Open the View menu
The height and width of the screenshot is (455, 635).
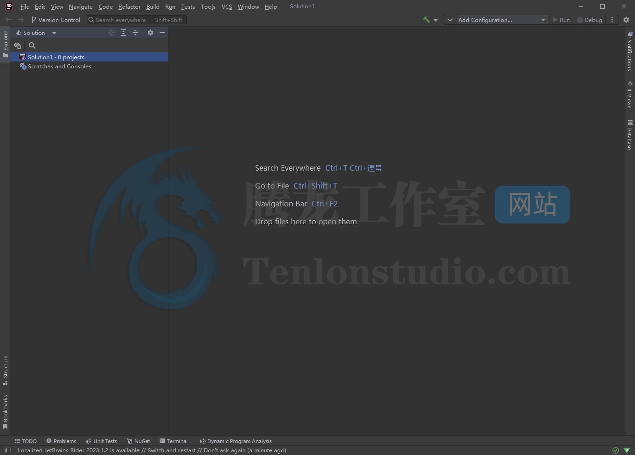tap(57, 7)
